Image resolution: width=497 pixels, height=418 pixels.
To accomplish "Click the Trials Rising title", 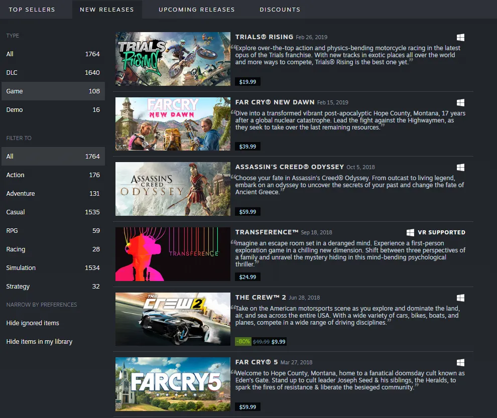I will coord(264,37).
